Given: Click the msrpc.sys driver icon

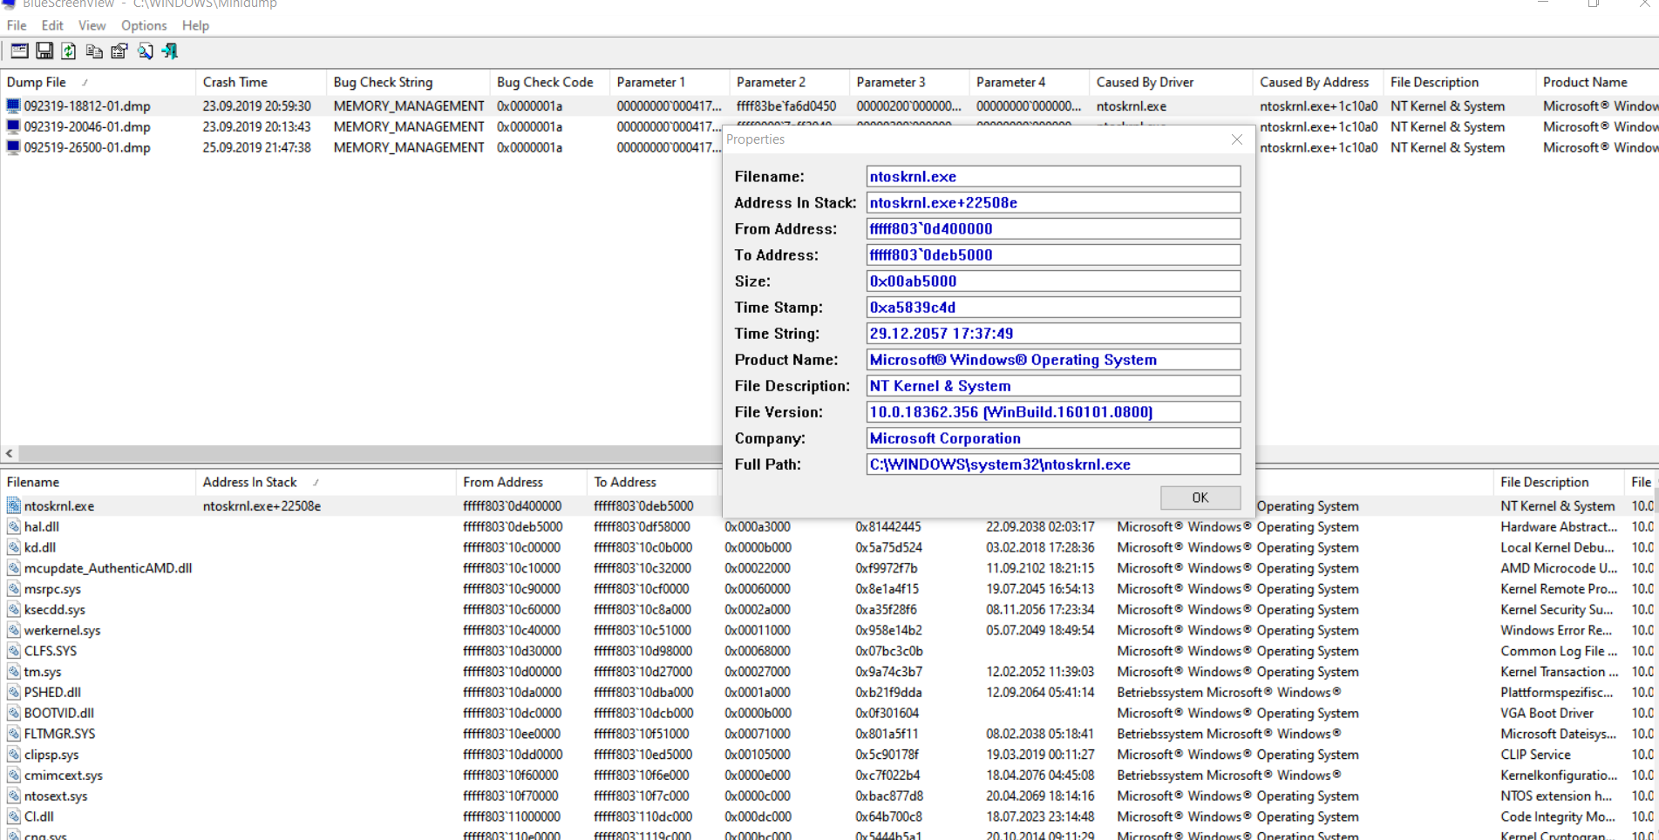Looking at the screenshot, I should coord(14,589).
